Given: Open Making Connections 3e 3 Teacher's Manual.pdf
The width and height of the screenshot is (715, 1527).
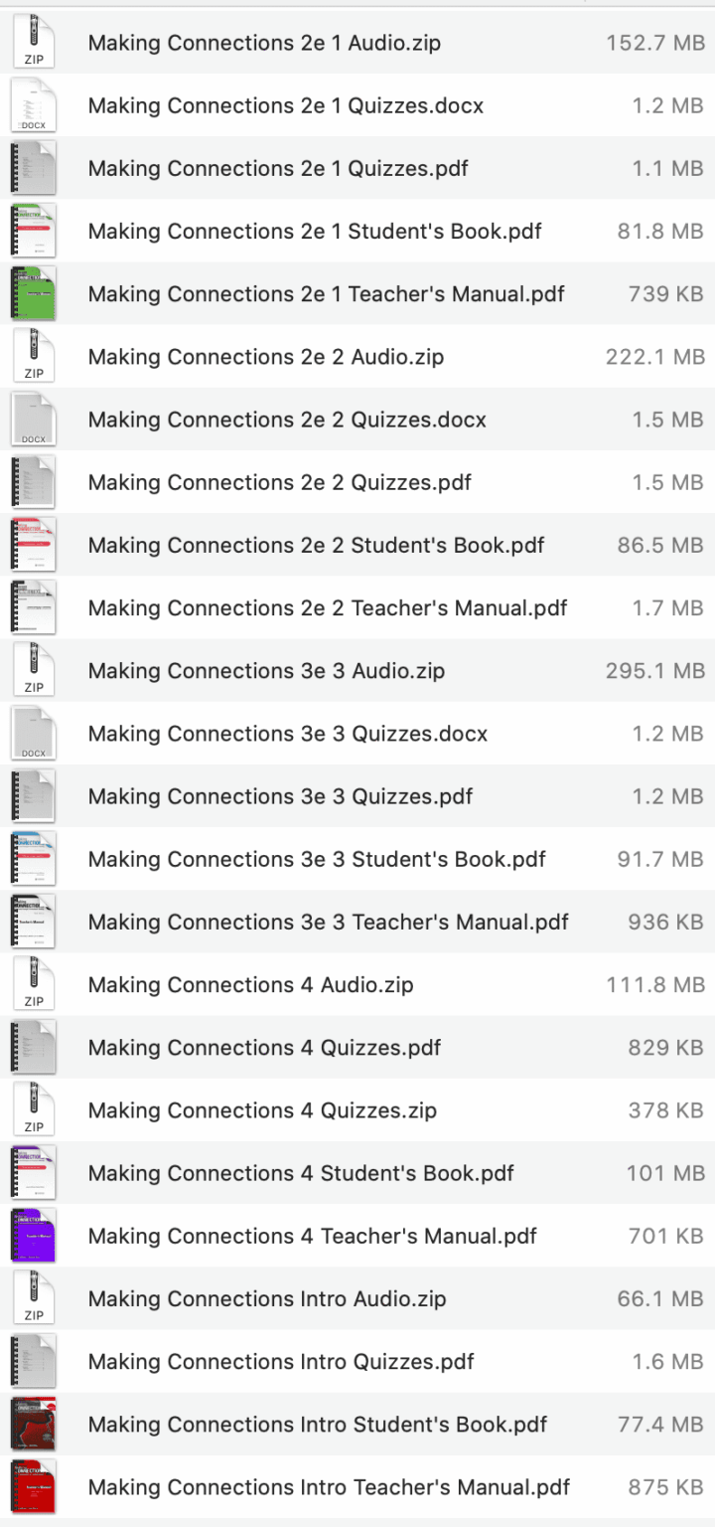Looking at the screenshot, I should (x=328, y=922).
